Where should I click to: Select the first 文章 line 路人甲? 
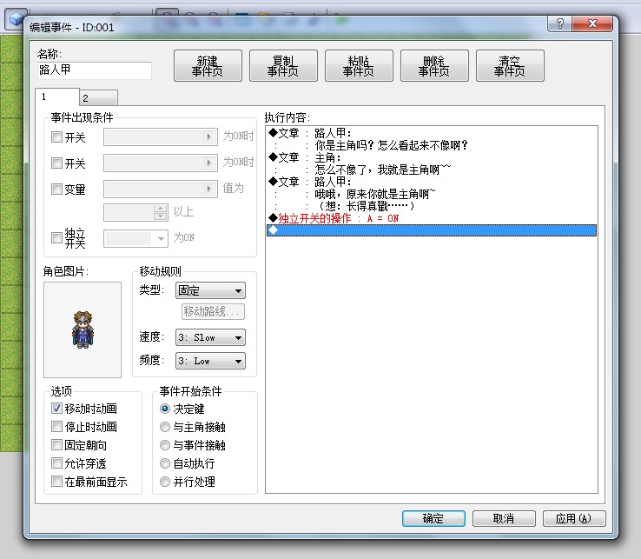click(432, 133)
